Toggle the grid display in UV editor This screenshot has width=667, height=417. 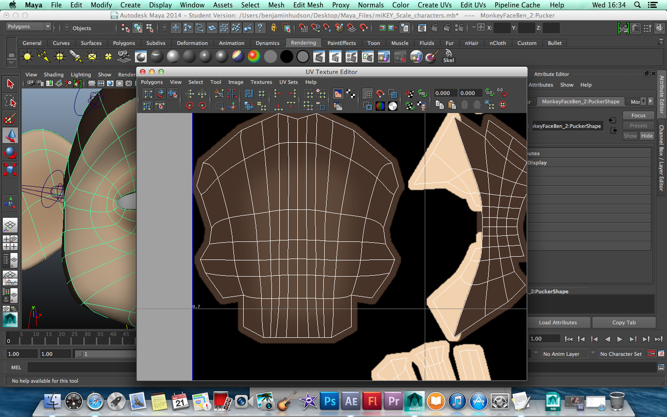[368, 94]
